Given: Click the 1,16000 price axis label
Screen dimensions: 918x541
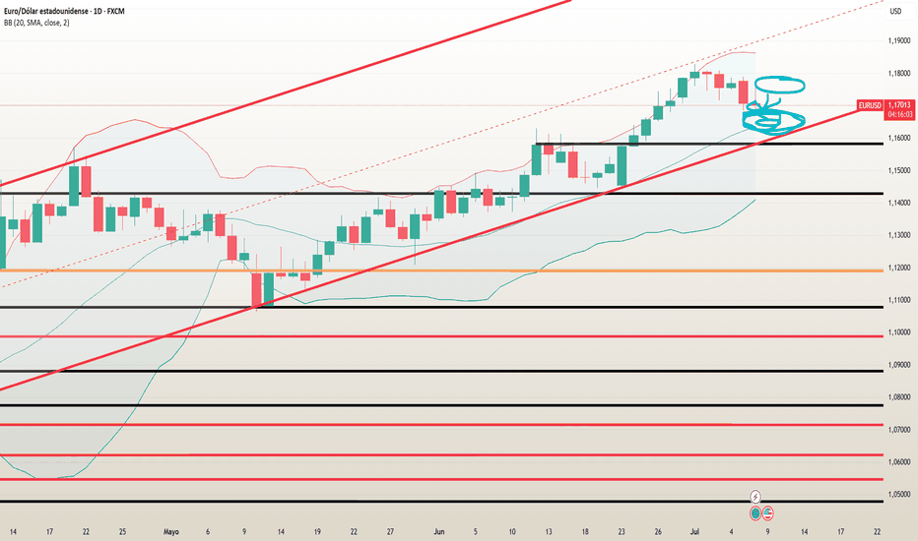Looking at the screenshot, I should click(899, 138).
